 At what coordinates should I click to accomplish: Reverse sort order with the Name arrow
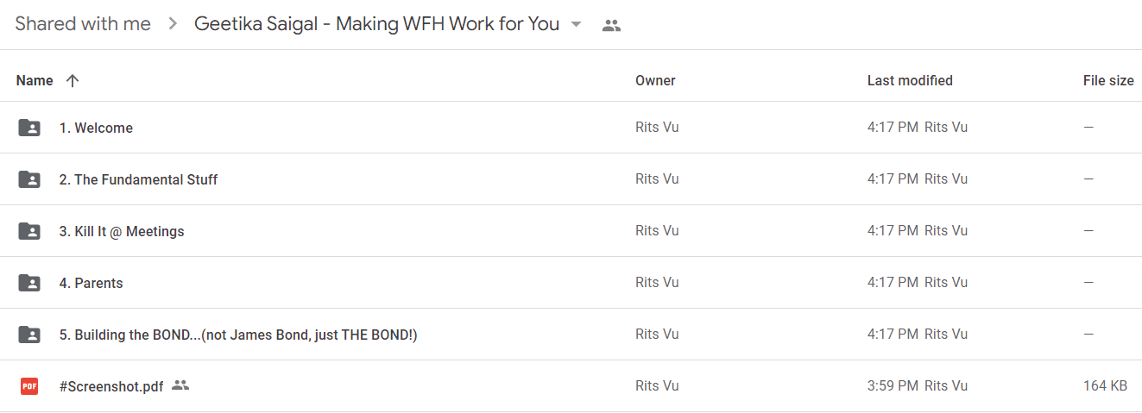point(73,80)
